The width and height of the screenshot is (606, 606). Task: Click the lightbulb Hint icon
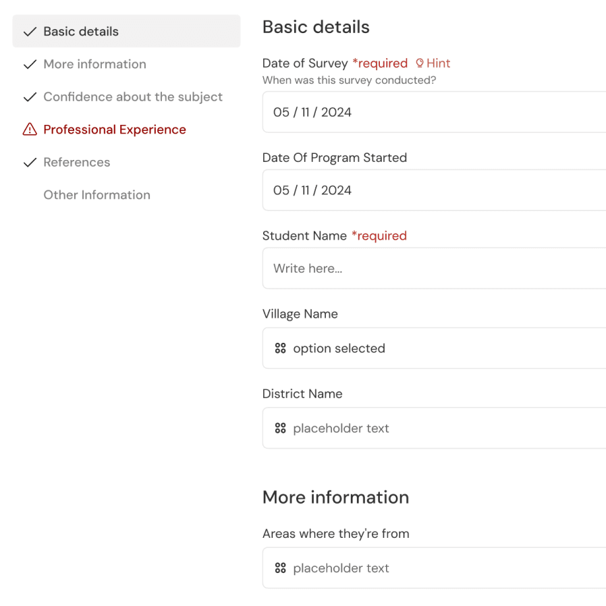coord(420,63)
